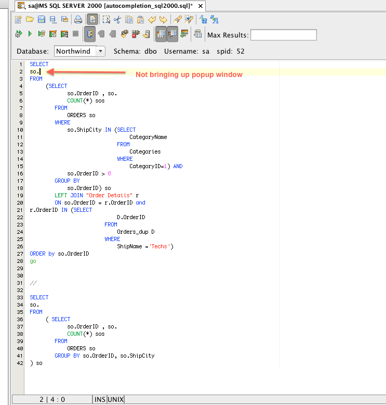Cut selection with the scissors icon

117,20
